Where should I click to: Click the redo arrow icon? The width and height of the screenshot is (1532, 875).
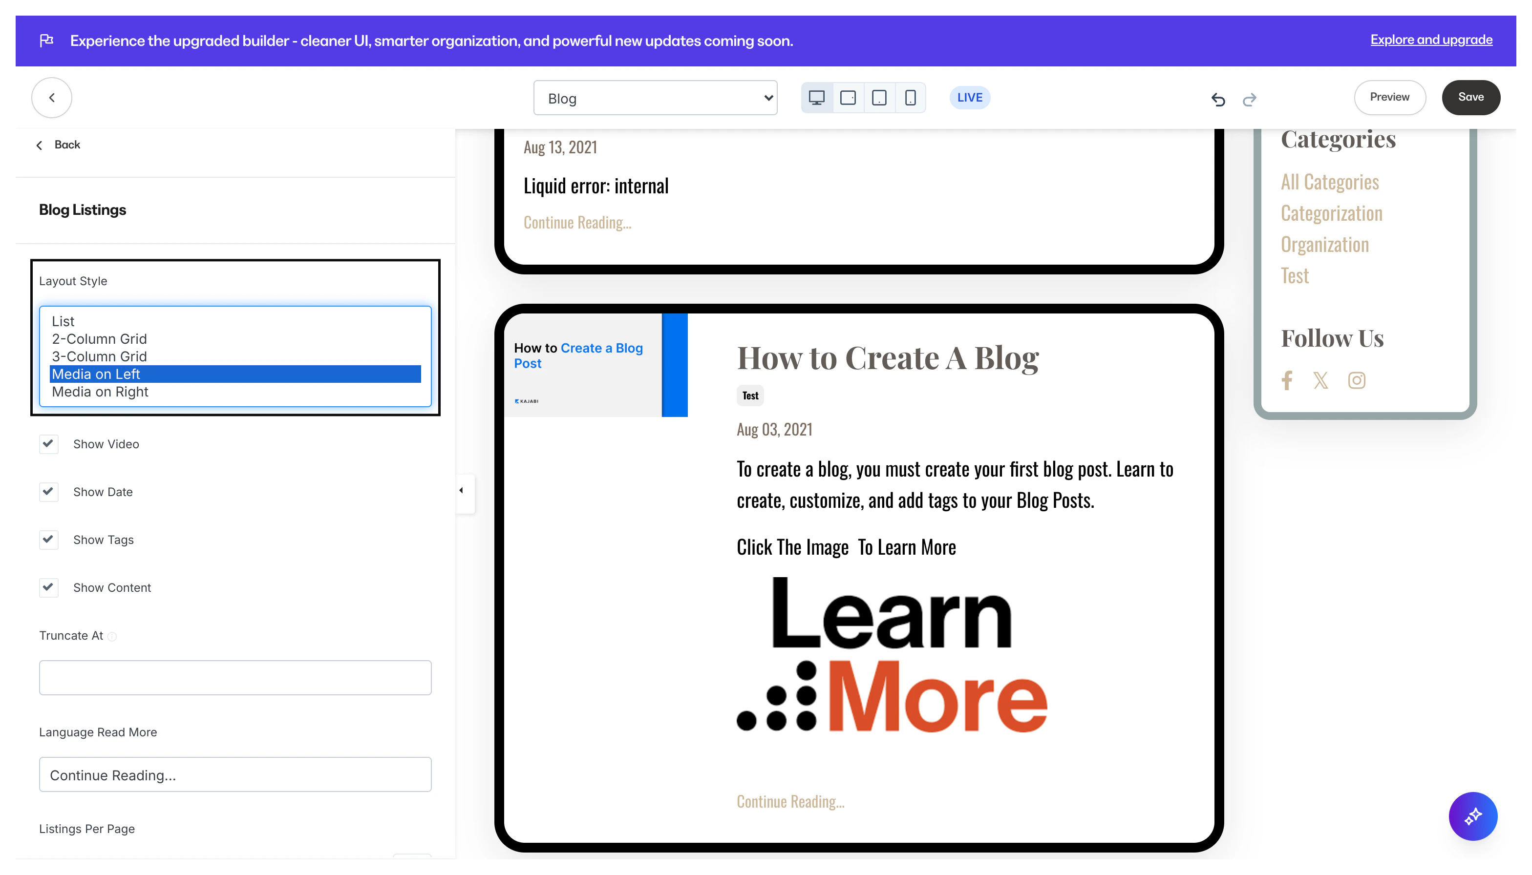click(x=1250, y=99)
